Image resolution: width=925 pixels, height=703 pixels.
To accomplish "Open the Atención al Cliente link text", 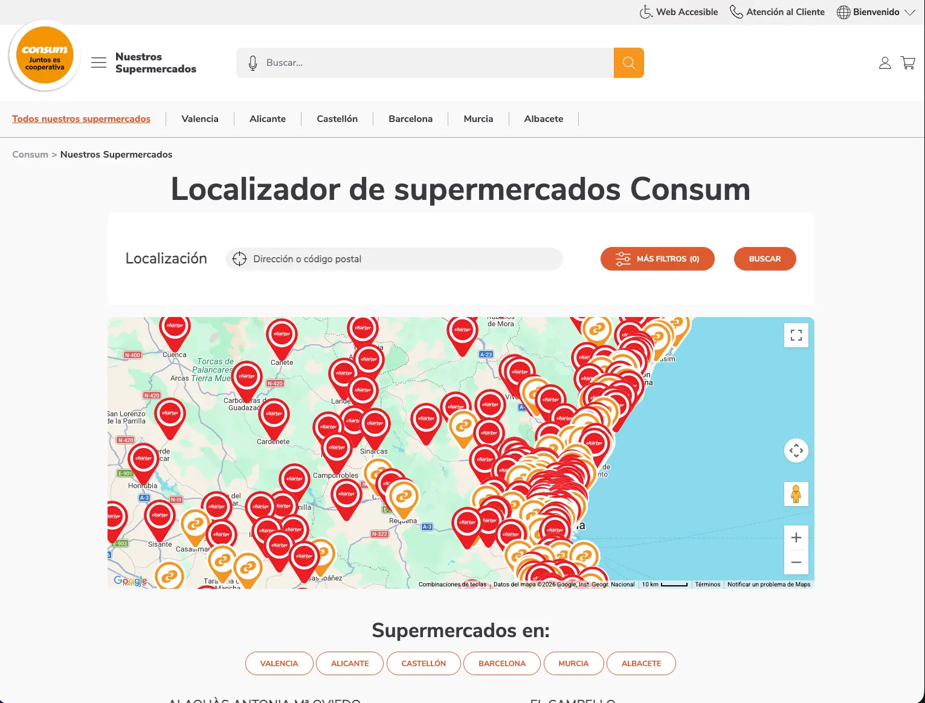I will pyautogui.click(x=785, y=12).
